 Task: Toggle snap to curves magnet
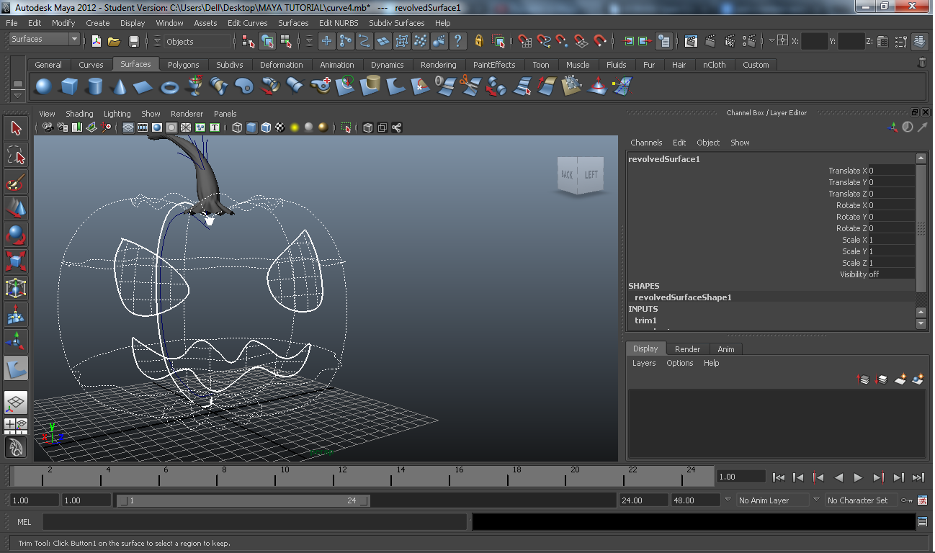(x=544, y=41)
